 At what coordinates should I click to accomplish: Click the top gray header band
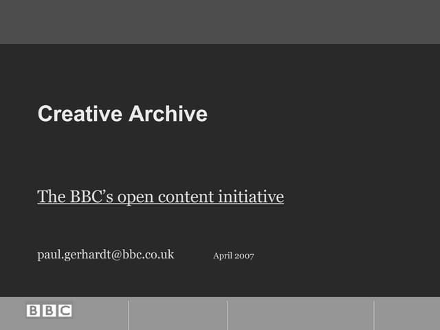click(220, 21)
